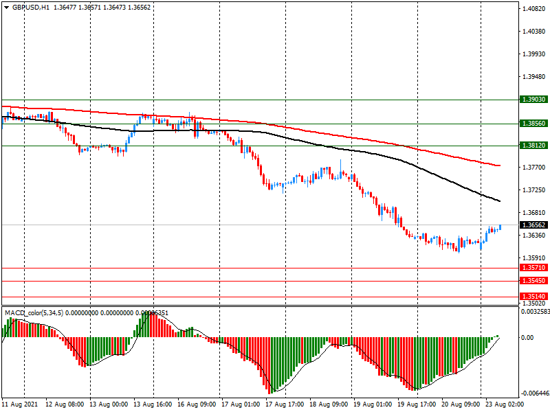Select the black moving average line end
Image resolution: width=550 pixels, height=412 pixels.
click(499, 201)
